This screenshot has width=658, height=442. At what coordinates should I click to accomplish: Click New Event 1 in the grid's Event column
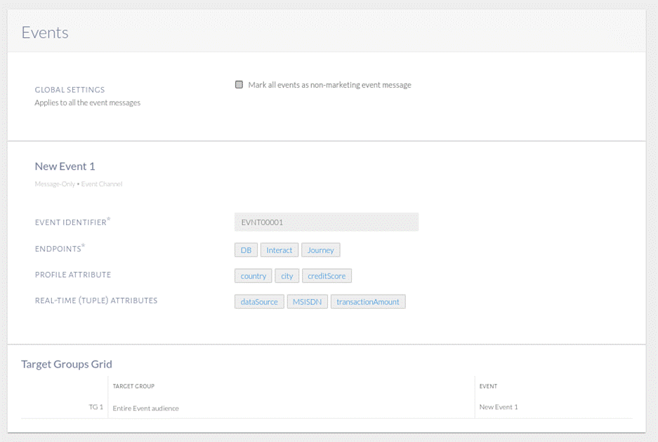(499, 407)
